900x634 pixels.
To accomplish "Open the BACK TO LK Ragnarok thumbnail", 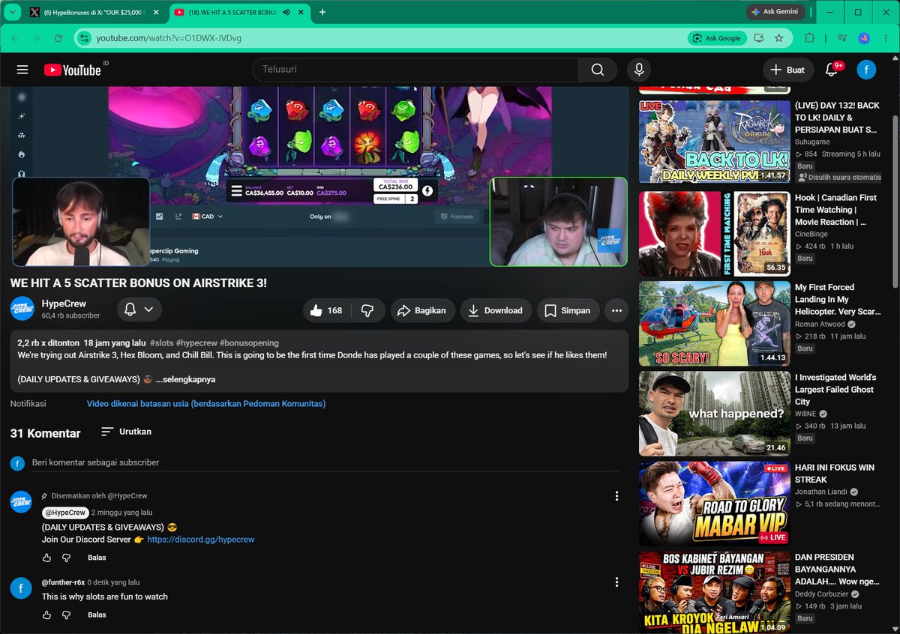I will [x=715, y=142].
